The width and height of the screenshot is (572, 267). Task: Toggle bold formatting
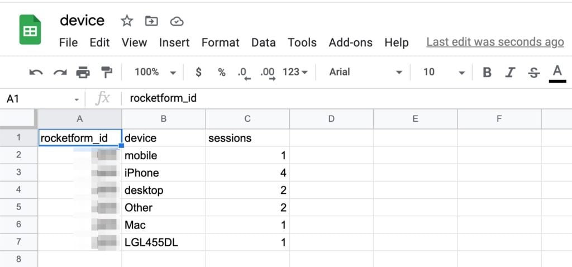[487, 72]
